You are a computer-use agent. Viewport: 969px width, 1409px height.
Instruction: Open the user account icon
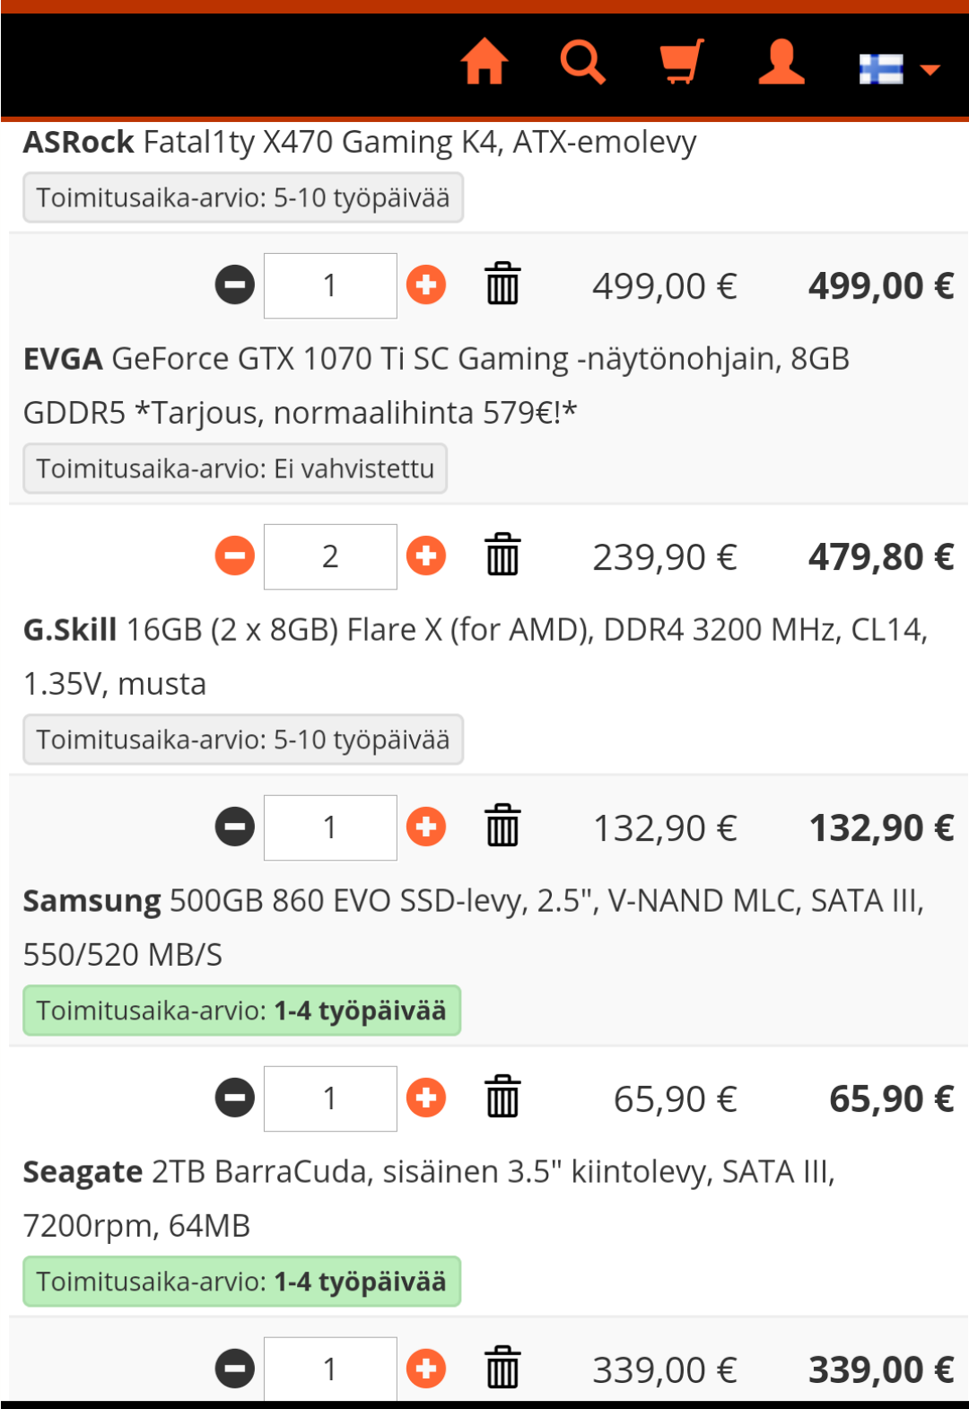pyautogui.click(x=781, y=62)
